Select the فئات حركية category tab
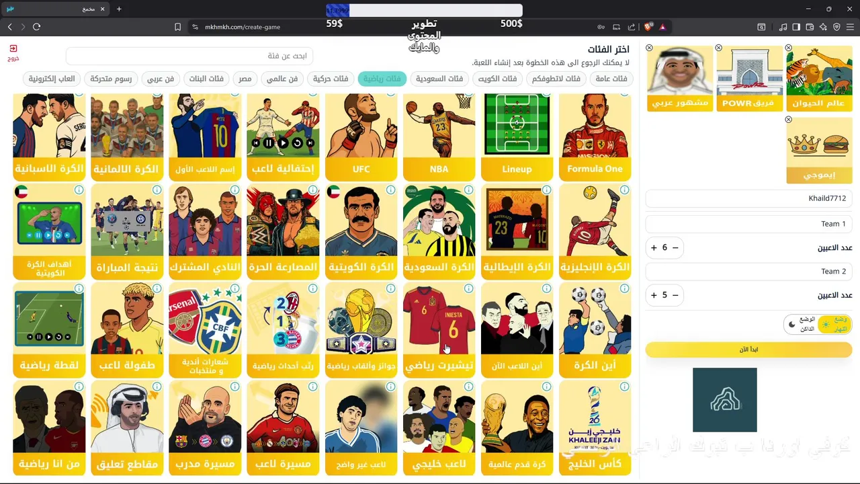Viewport: 860px width, 484px height. click(331, 79)
